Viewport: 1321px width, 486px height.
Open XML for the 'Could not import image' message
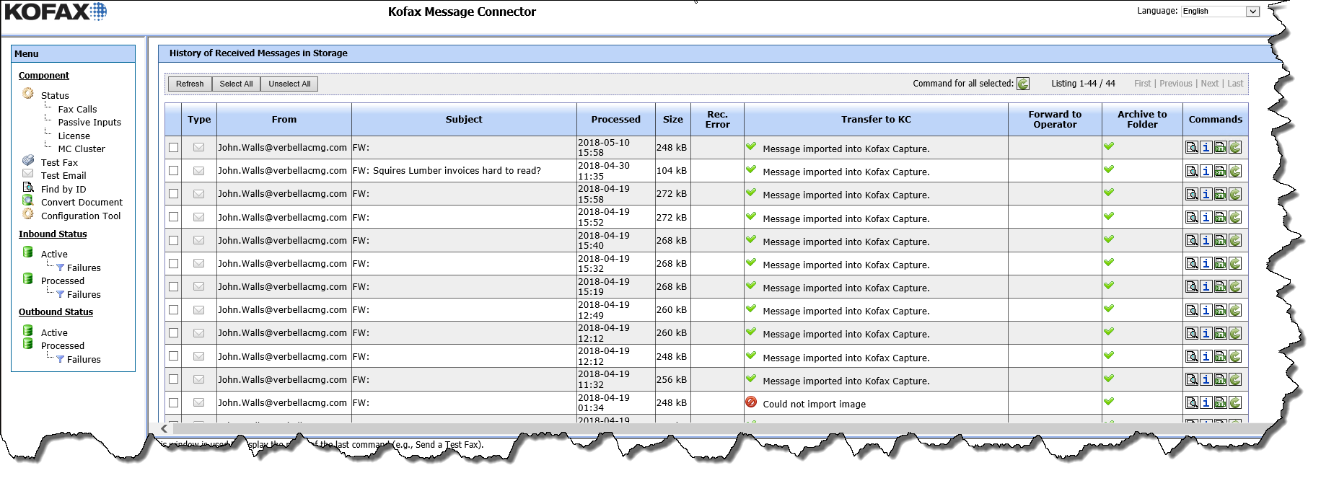pos(1221,402)
